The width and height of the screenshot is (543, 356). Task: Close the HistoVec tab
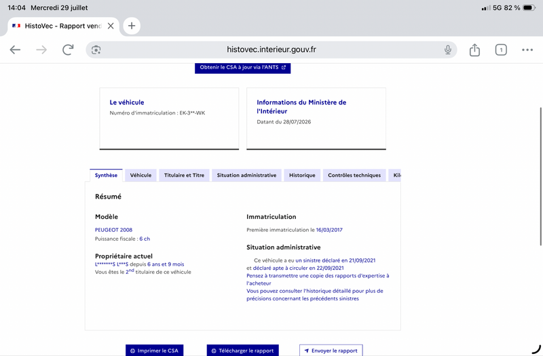pyautogui.click(x=111, y=26)
